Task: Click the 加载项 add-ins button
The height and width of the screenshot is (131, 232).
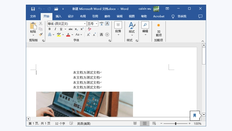Action: click(x=159, y=30)
